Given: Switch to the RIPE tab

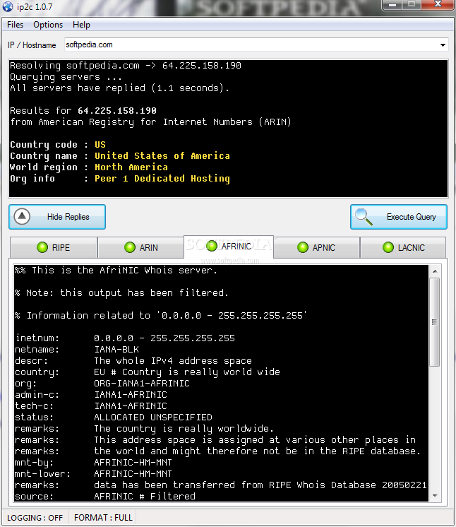Looking at the screenshot, I should [54, 248].
